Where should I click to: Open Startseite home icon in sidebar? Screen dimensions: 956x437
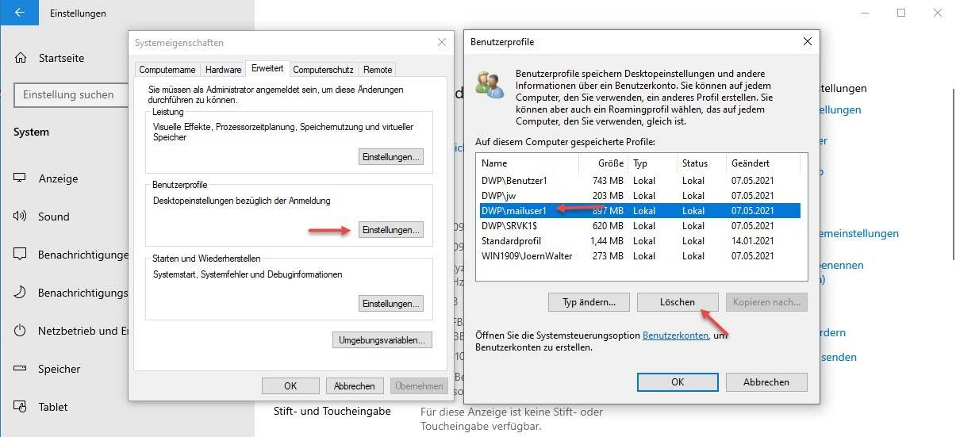pyautogui.click(x=21, y=58)
